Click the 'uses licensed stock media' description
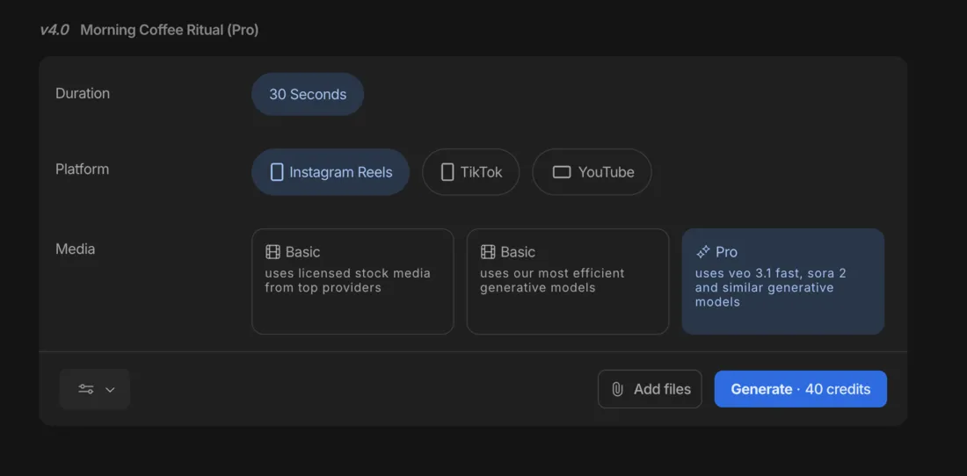Screen dimensions: 967x476 348,280
